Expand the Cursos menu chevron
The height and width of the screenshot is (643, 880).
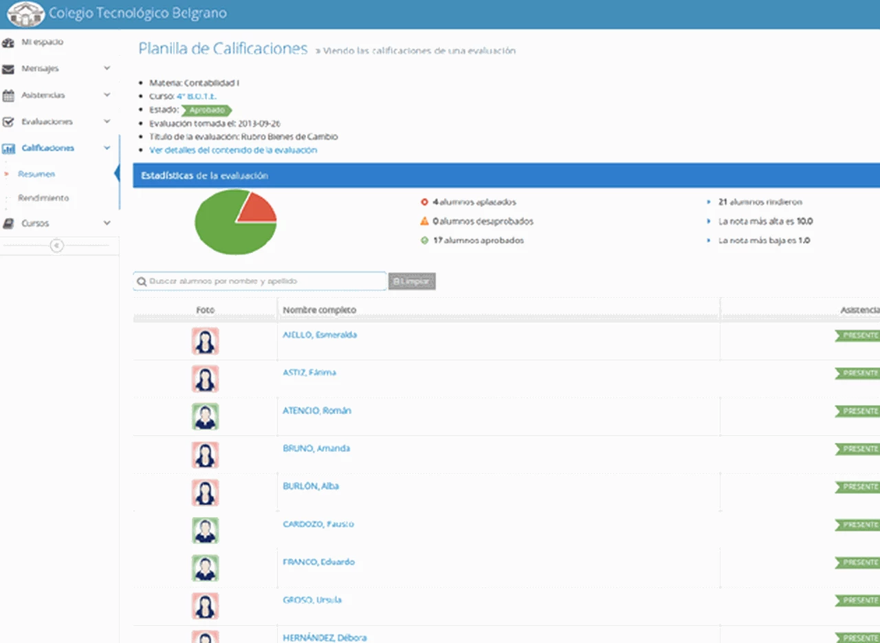(107, 223)
